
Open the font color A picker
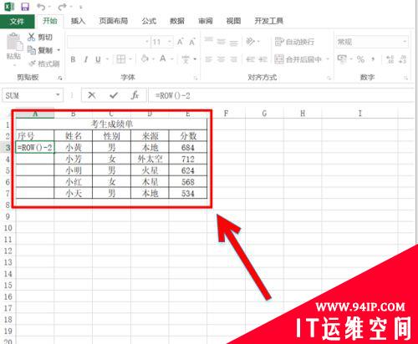(x=163, y=58)
